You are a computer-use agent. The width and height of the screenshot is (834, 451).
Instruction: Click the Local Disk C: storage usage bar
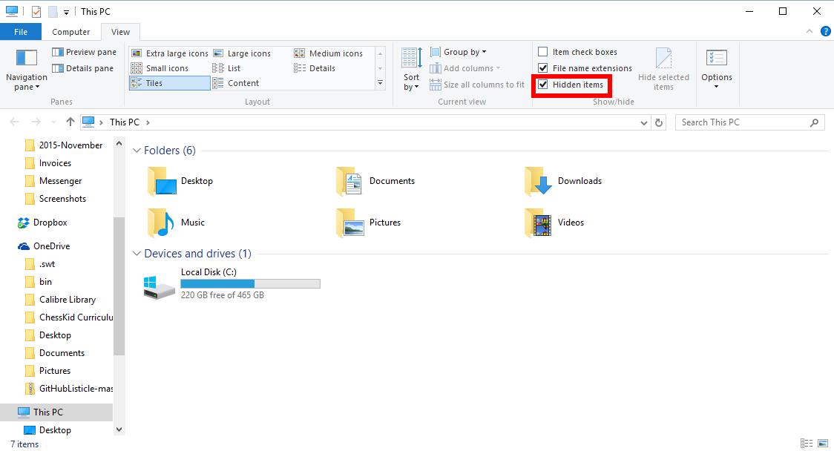tap(250, 283)
